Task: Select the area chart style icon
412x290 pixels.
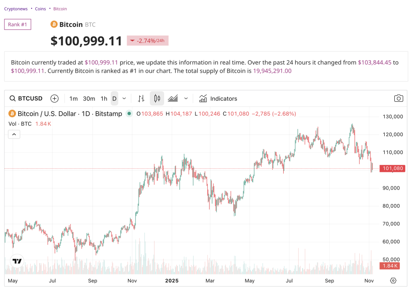Action: click(172, 98)
